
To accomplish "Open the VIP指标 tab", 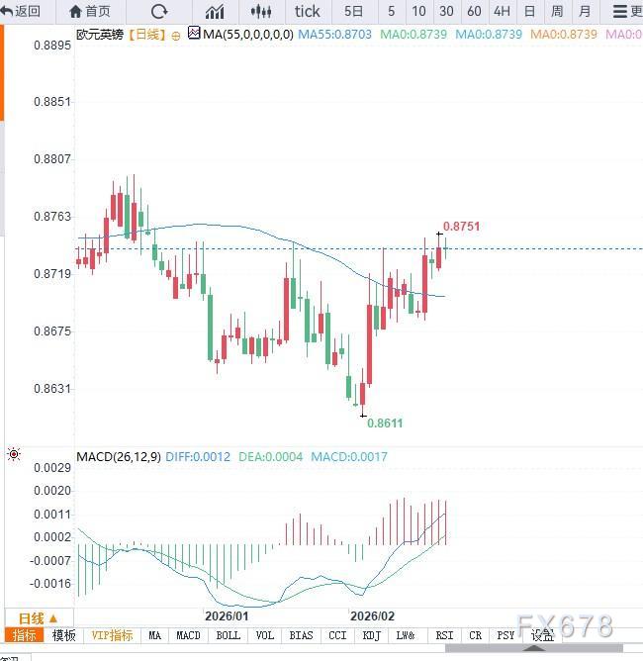I will (x=114, y=635).
